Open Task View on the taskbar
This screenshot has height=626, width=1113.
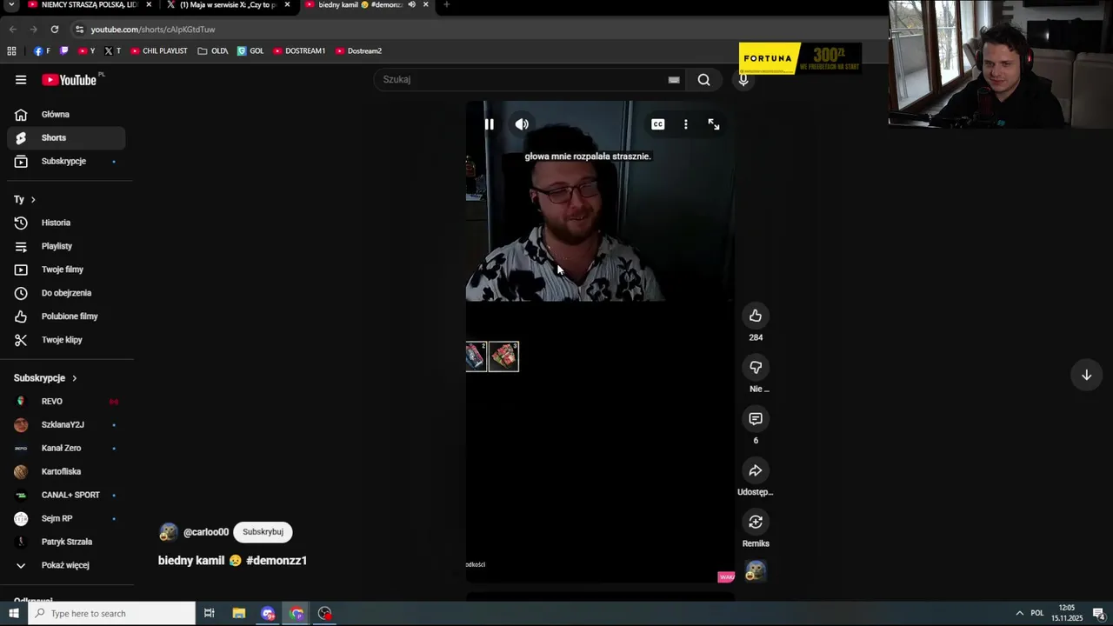tap(210, 614)
